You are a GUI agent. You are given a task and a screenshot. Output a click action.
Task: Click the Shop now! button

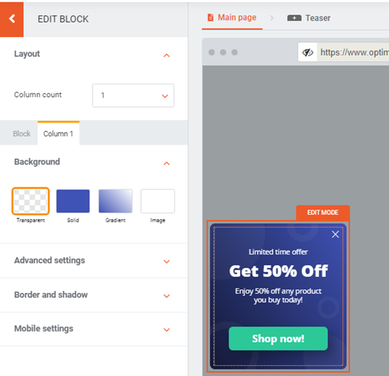278,338
